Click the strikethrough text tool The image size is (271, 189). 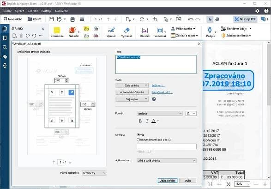tap(96, 36)
